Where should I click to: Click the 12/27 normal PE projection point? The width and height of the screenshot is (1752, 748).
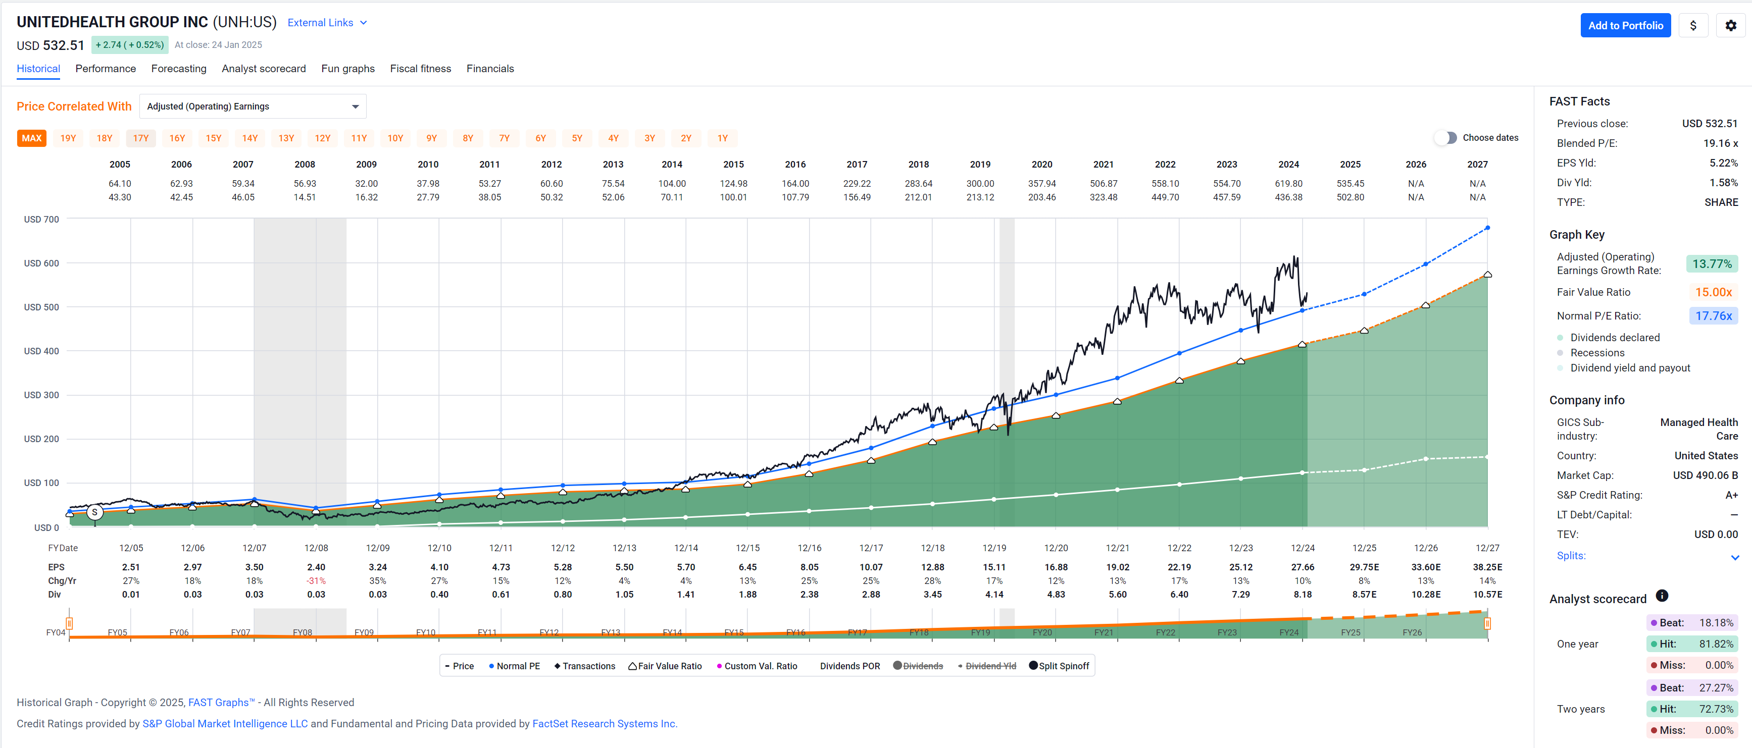click(x=1487, y=228)
